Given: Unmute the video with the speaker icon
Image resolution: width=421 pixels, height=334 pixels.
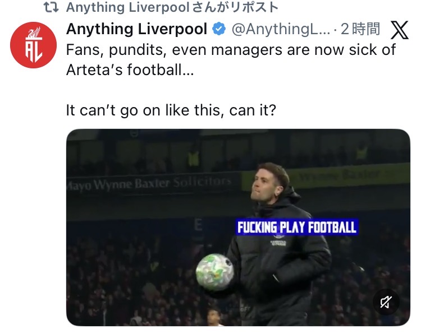Looking at the screenshot, I should pyautogui.click(x=386, y=303).
